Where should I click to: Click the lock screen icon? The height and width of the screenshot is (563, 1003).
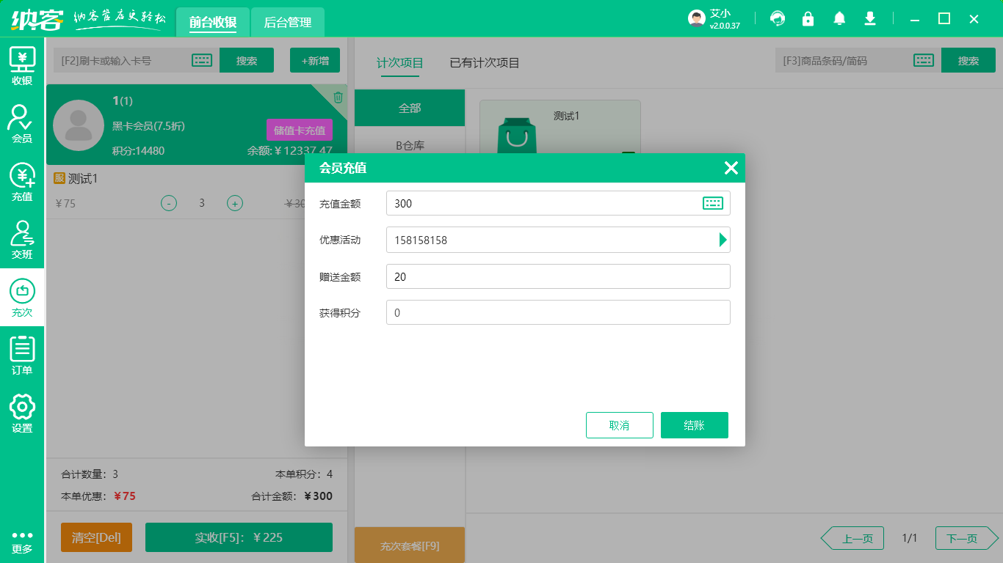click(x=808, y=19)
